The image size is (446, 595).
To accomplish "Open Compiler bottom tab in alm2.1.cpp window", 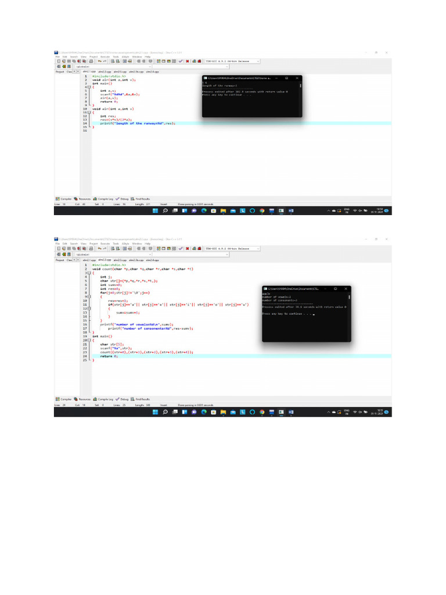I will click(x=64, y=199).
